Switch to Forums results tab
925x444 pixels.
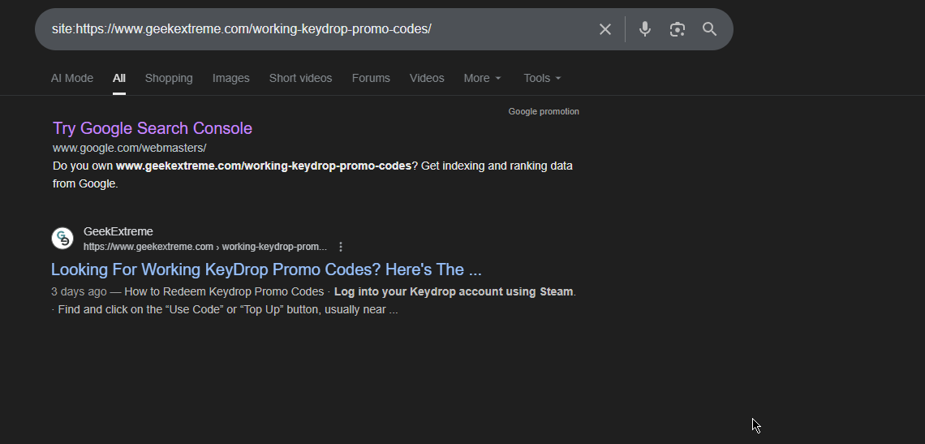pos(371,78)
